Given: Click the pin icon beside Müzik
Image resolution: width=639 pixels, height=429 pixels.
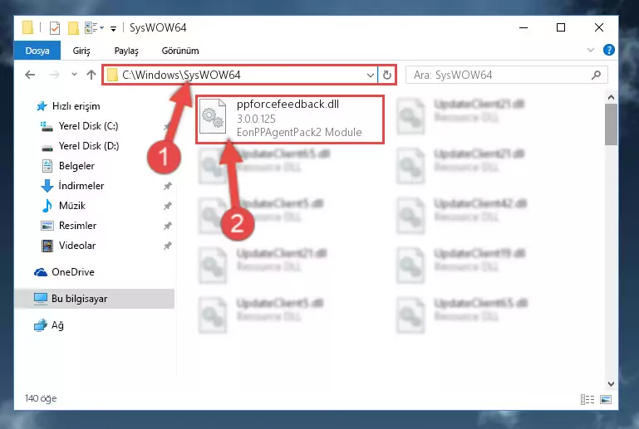Looking at the screenshot, I should [x=168, y=206].
